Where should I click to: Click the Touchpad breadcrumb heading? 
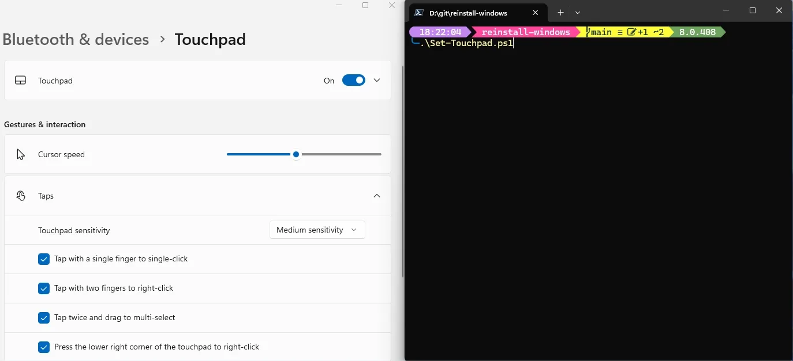click(x=210, y=39)
